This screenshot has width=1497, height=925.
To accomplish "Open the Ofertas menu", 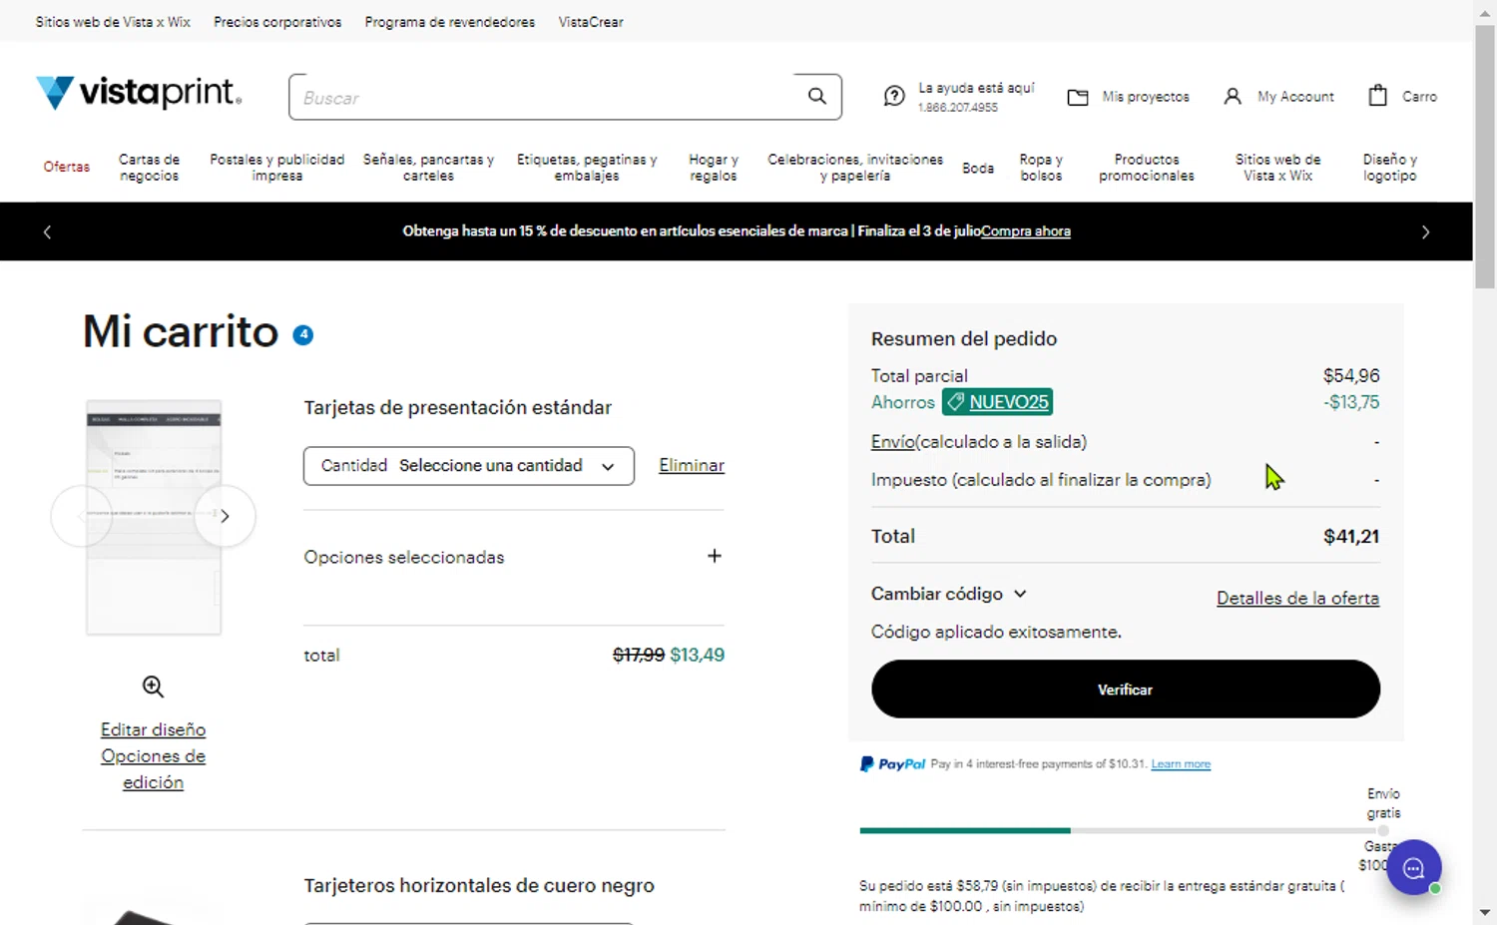I will [x=67, y=167].
